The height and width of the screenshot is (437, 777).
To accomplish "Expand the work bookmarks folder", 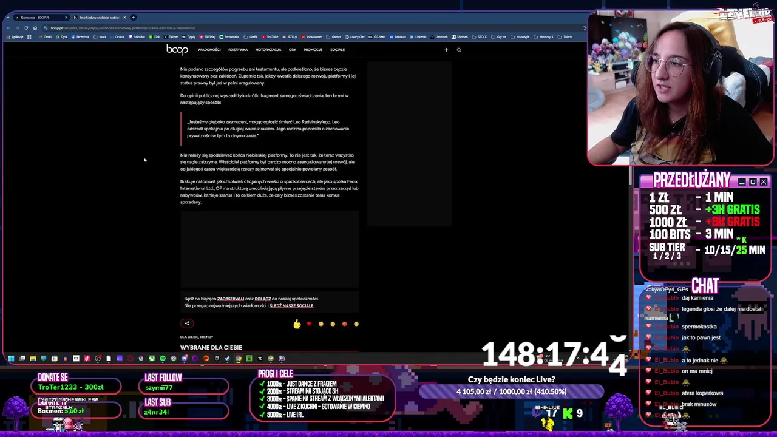I will pyautogui.click(x=100, y=37).
